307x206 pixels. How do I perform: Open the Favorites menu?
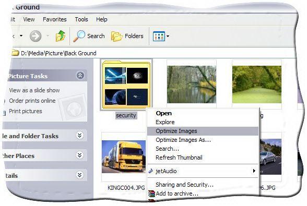tap(55, 19)
